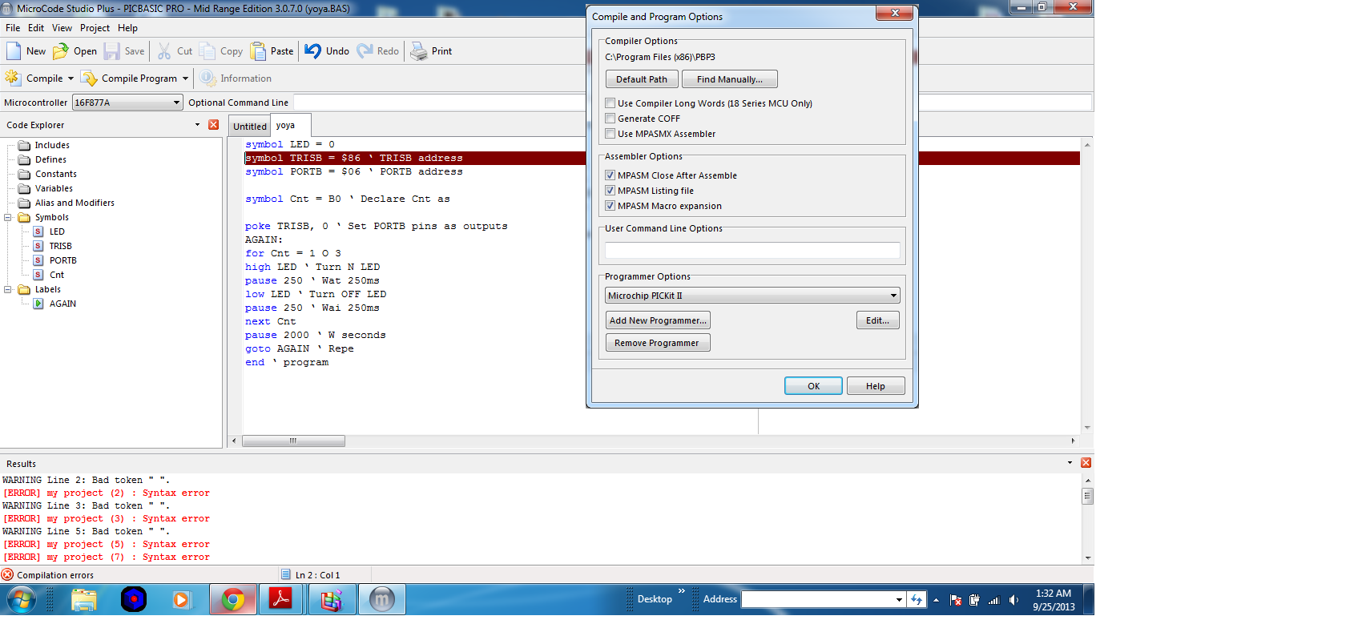Viewport: 1362px width, 628px height.
Task: Click the Print icon in toolbar
Action: click(x=419, y=51)
